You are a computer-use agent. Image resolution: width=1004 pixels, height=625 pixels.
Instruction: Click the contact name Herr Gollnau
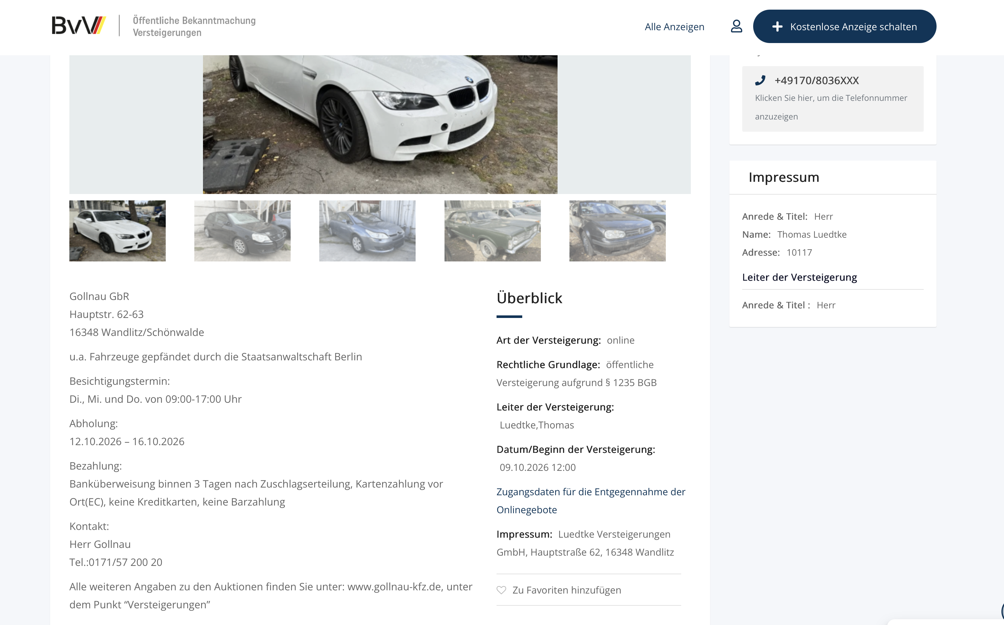(100, 544)
